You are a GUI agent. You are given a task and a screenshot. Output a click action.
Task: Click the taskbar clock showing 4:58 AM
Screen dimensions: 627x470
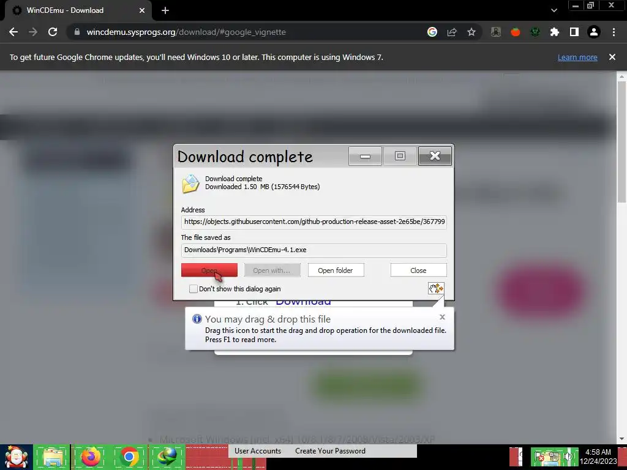tap(598, 457)
